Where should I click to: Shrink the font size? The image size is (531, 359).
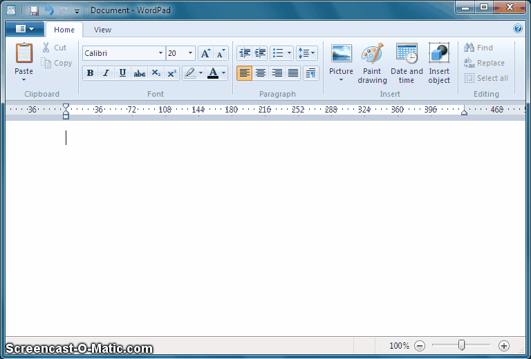pos(221,53)
